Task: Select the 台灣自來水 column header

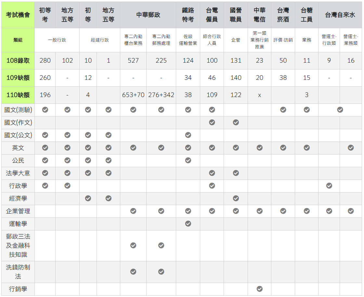Action: [340, 15]
